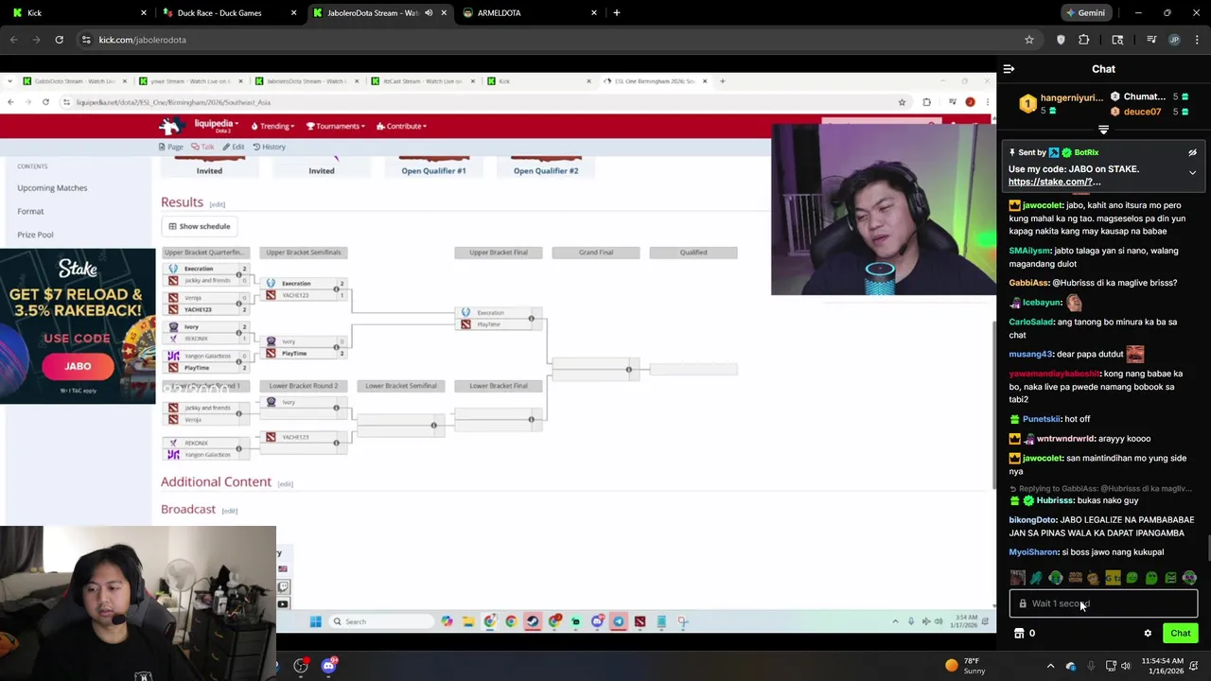Viewport: 1211px width, 681px height.
Task: Open the Gemini button
Action: 1085,13
